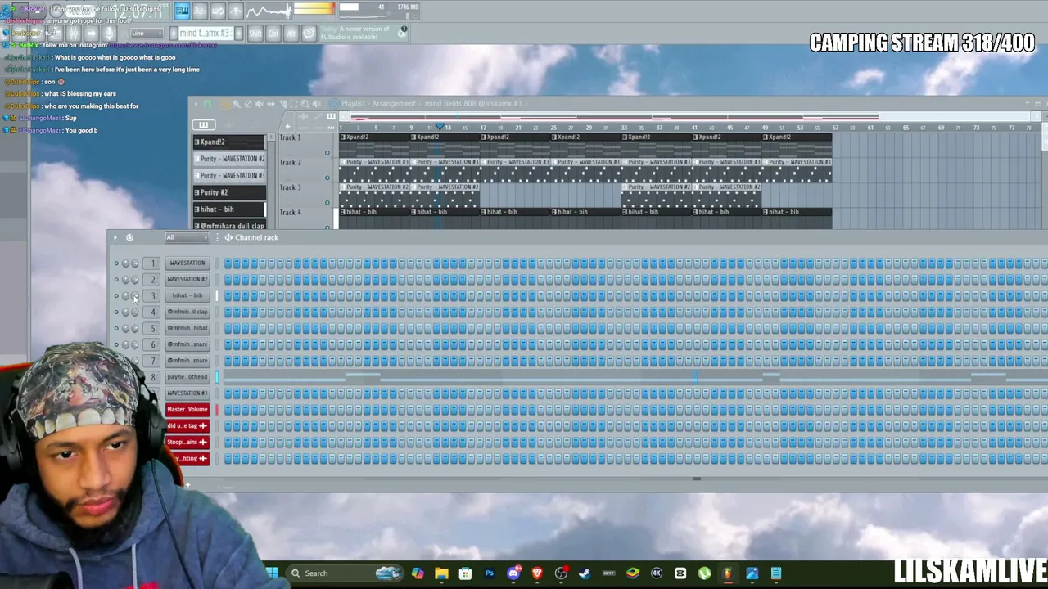1048x589 pixels.
Task: Select the WAVESTATION #3 channel button
Action: (187, 393)
